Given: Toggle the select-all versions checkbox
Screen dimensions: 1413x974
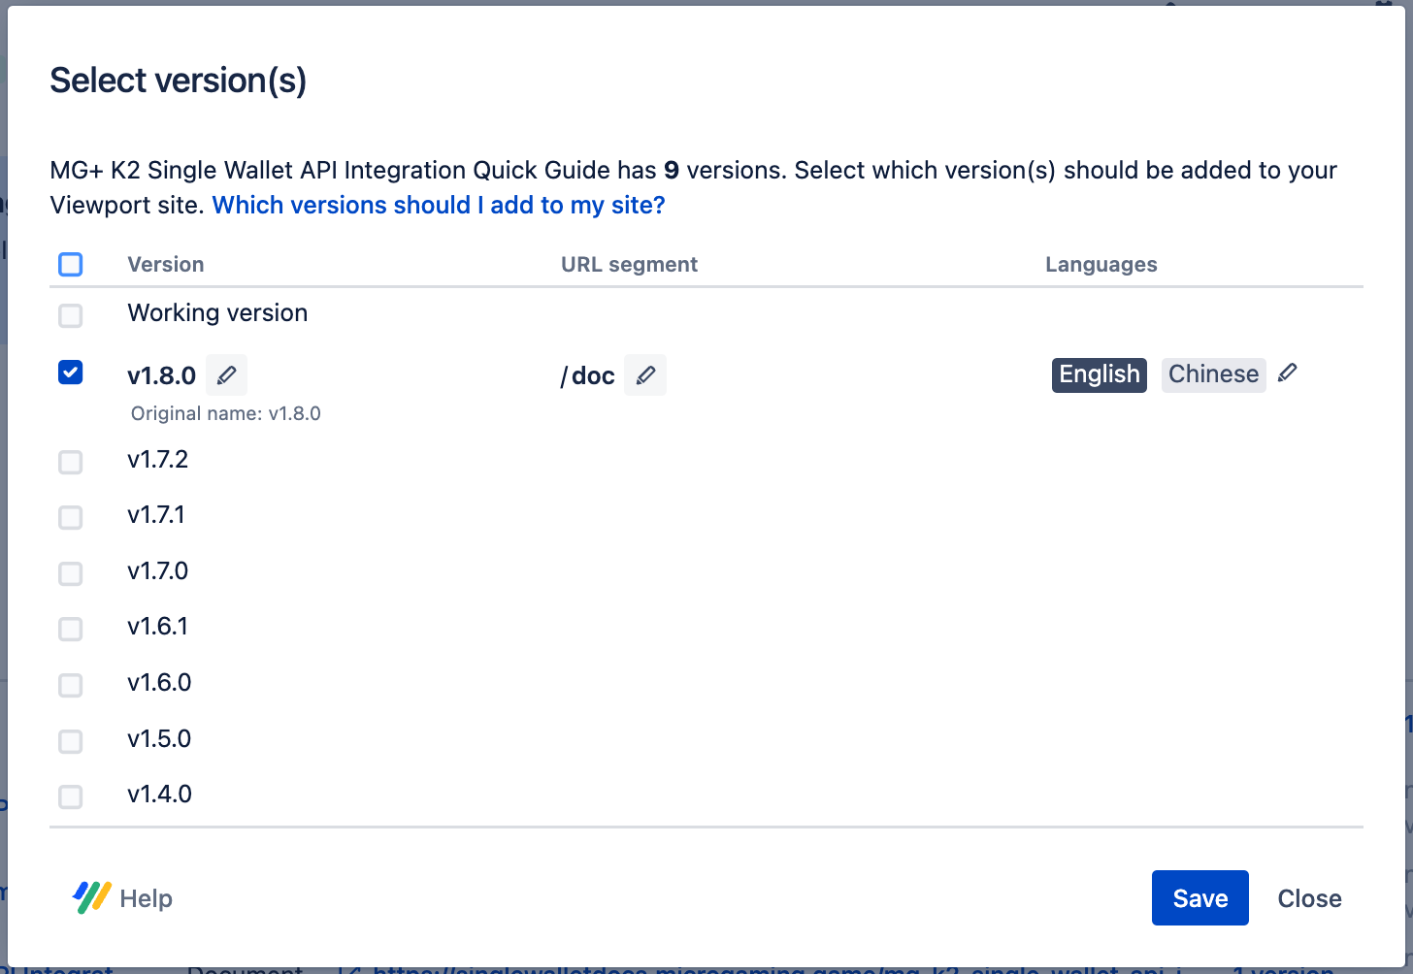Looking at the screenshot, I should [71, 265].
